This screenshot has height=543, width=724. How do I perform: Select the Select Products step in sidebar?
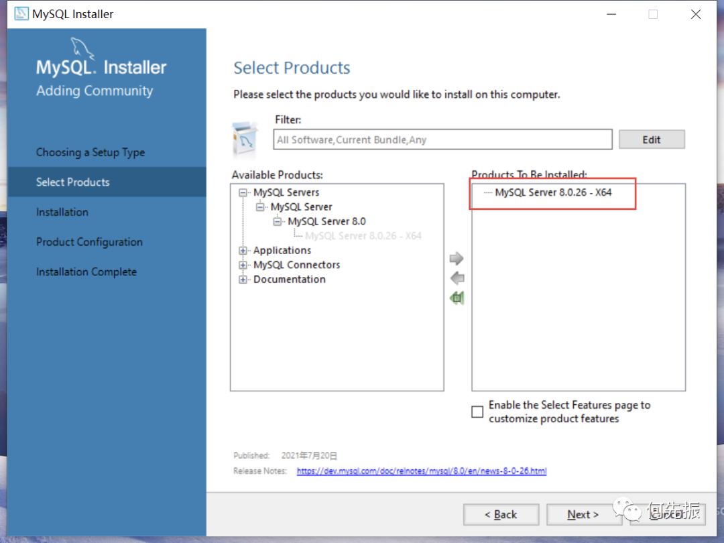pos(107,182)
